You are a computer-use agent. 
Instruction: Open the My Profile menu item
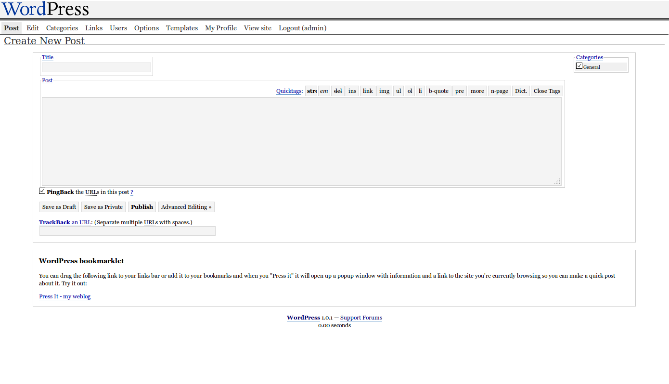[x=221, y=28]
